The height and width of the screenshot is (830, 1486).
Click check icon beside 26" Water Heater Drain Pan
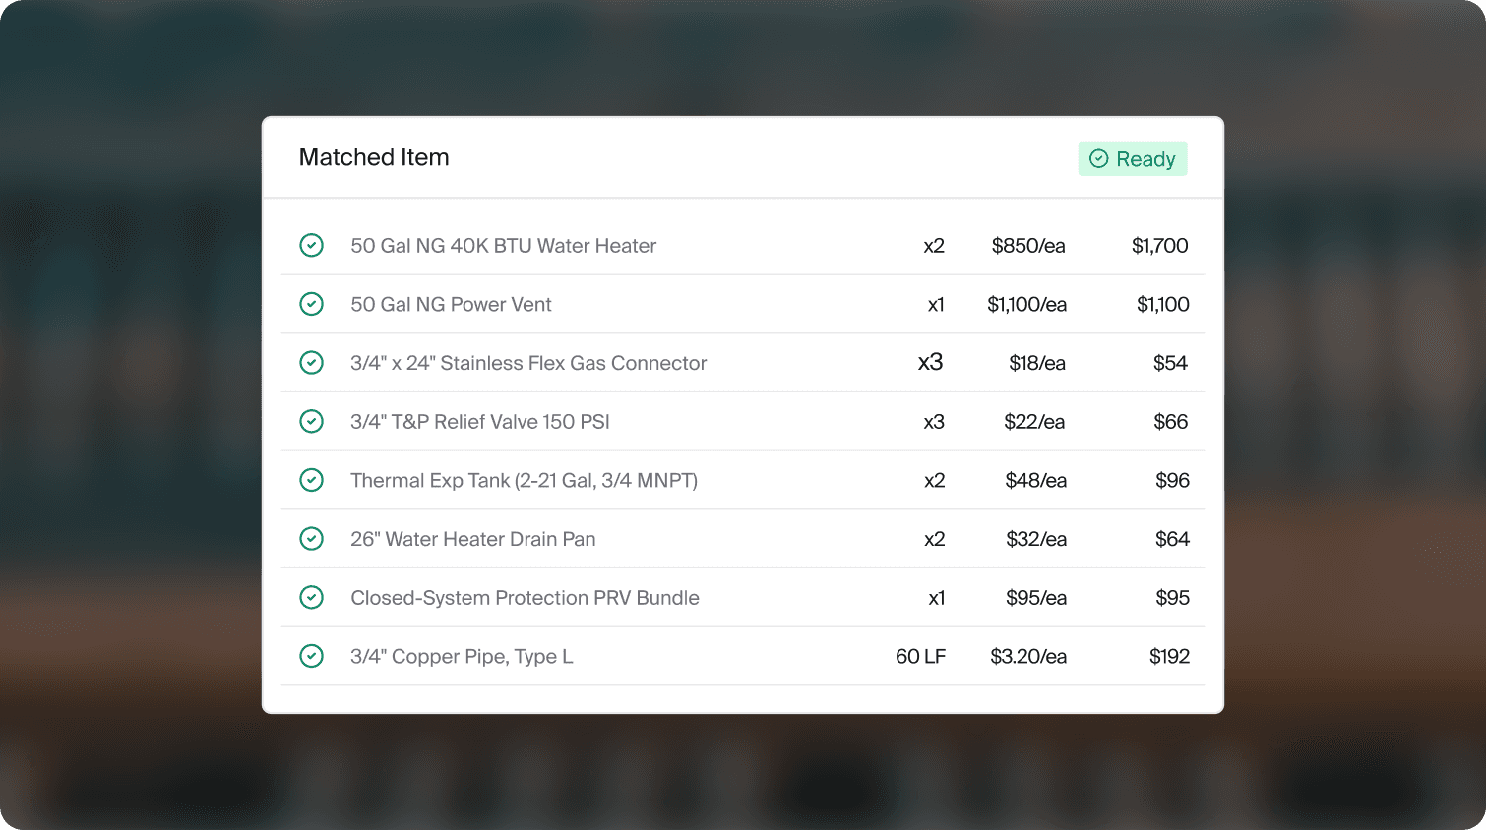(x=311, y=539)
